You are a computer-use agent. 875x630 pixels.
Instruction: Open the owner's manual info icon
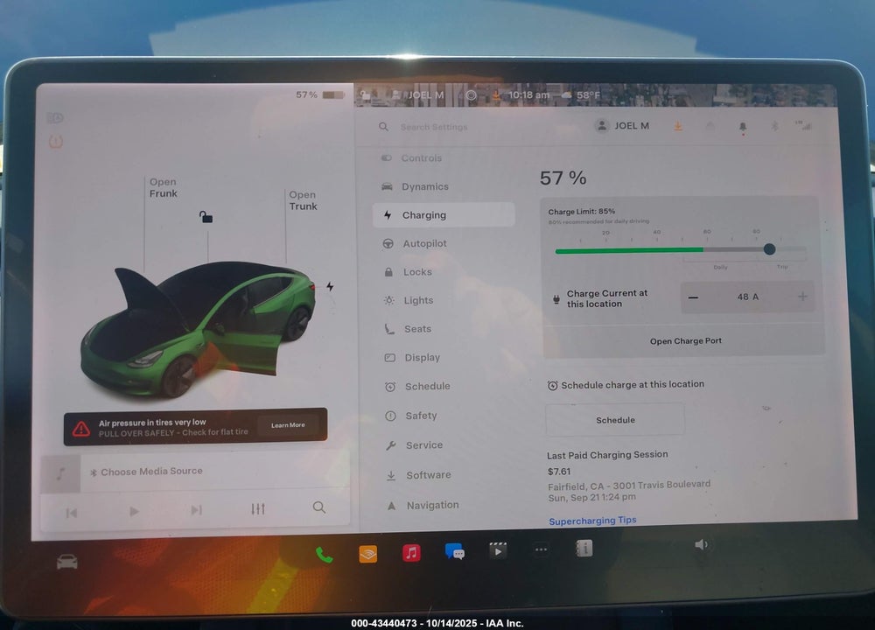(584, 549)
